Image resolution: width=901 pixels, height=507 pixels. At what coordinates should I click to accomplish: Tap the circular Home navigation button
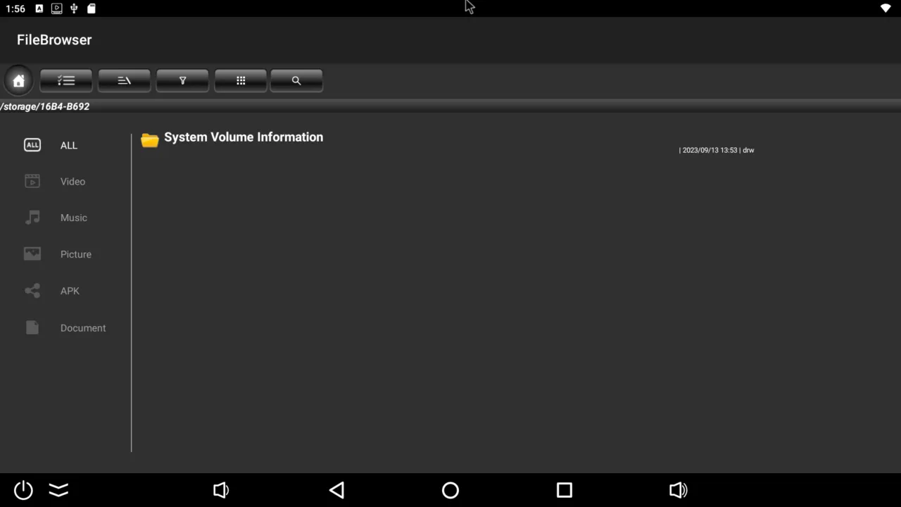coord(450,490)
